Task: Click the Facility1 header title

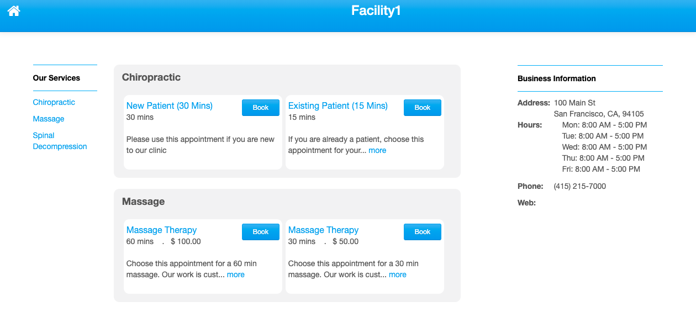Action: tap(376, 10)
